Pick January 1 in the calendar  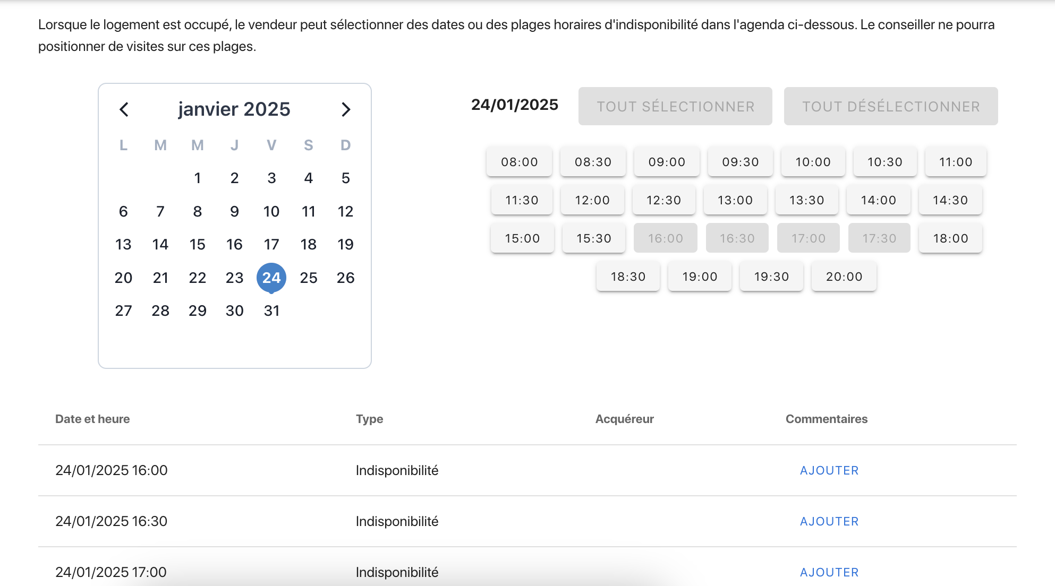pyautogui.click(x=197, y=178)
